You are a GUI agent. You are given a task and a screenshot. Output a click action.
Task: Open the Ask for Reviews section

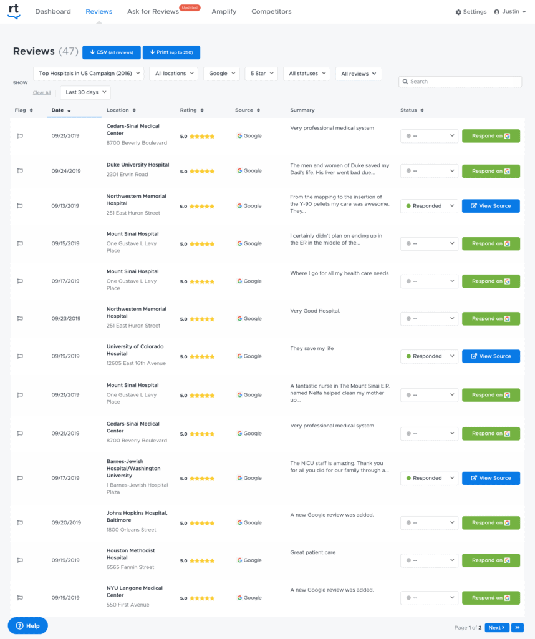[x=152, y=11]
